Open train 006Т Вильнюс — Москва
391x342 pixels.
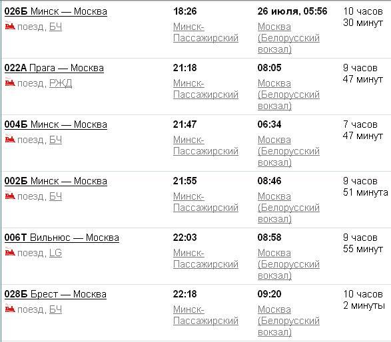tap(62, 238)
